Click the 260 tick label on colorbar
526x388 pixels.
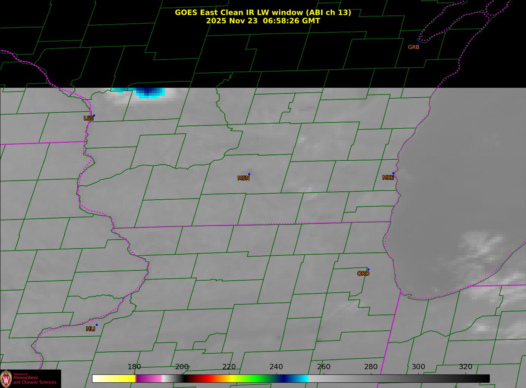coord(323,367)
